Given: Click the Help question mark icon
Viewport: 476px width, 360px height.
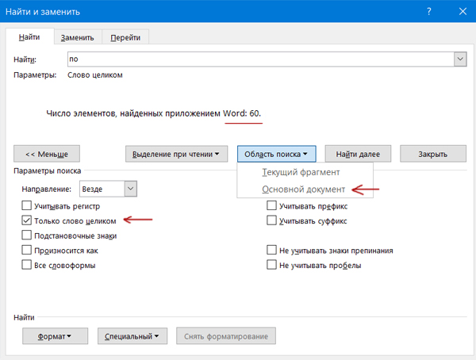Looking at the screenshot, I should [428, 12].
